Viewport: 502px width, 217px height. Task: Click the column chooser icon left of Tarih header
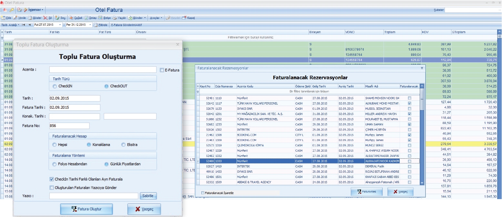pyautogui.click(x=2, y=32)
